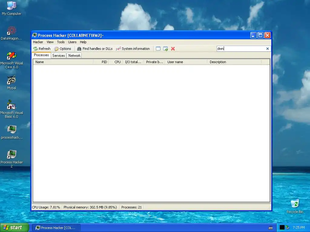Viewport: 310px width, 232px height.
Task: Open the Users menu
Action: click(72, 42)
